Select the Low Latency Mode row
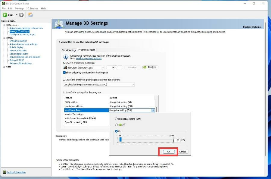Viewport: 271px width, 179px height. point(109,106)
